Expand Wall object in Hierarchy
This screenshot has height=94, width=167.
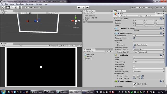84,20
